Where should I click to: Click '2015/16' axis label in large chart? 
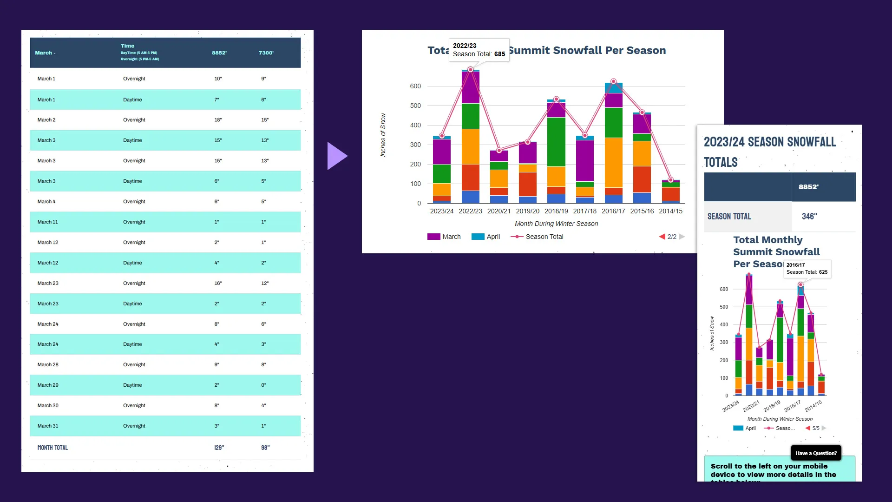coord(642,211)
